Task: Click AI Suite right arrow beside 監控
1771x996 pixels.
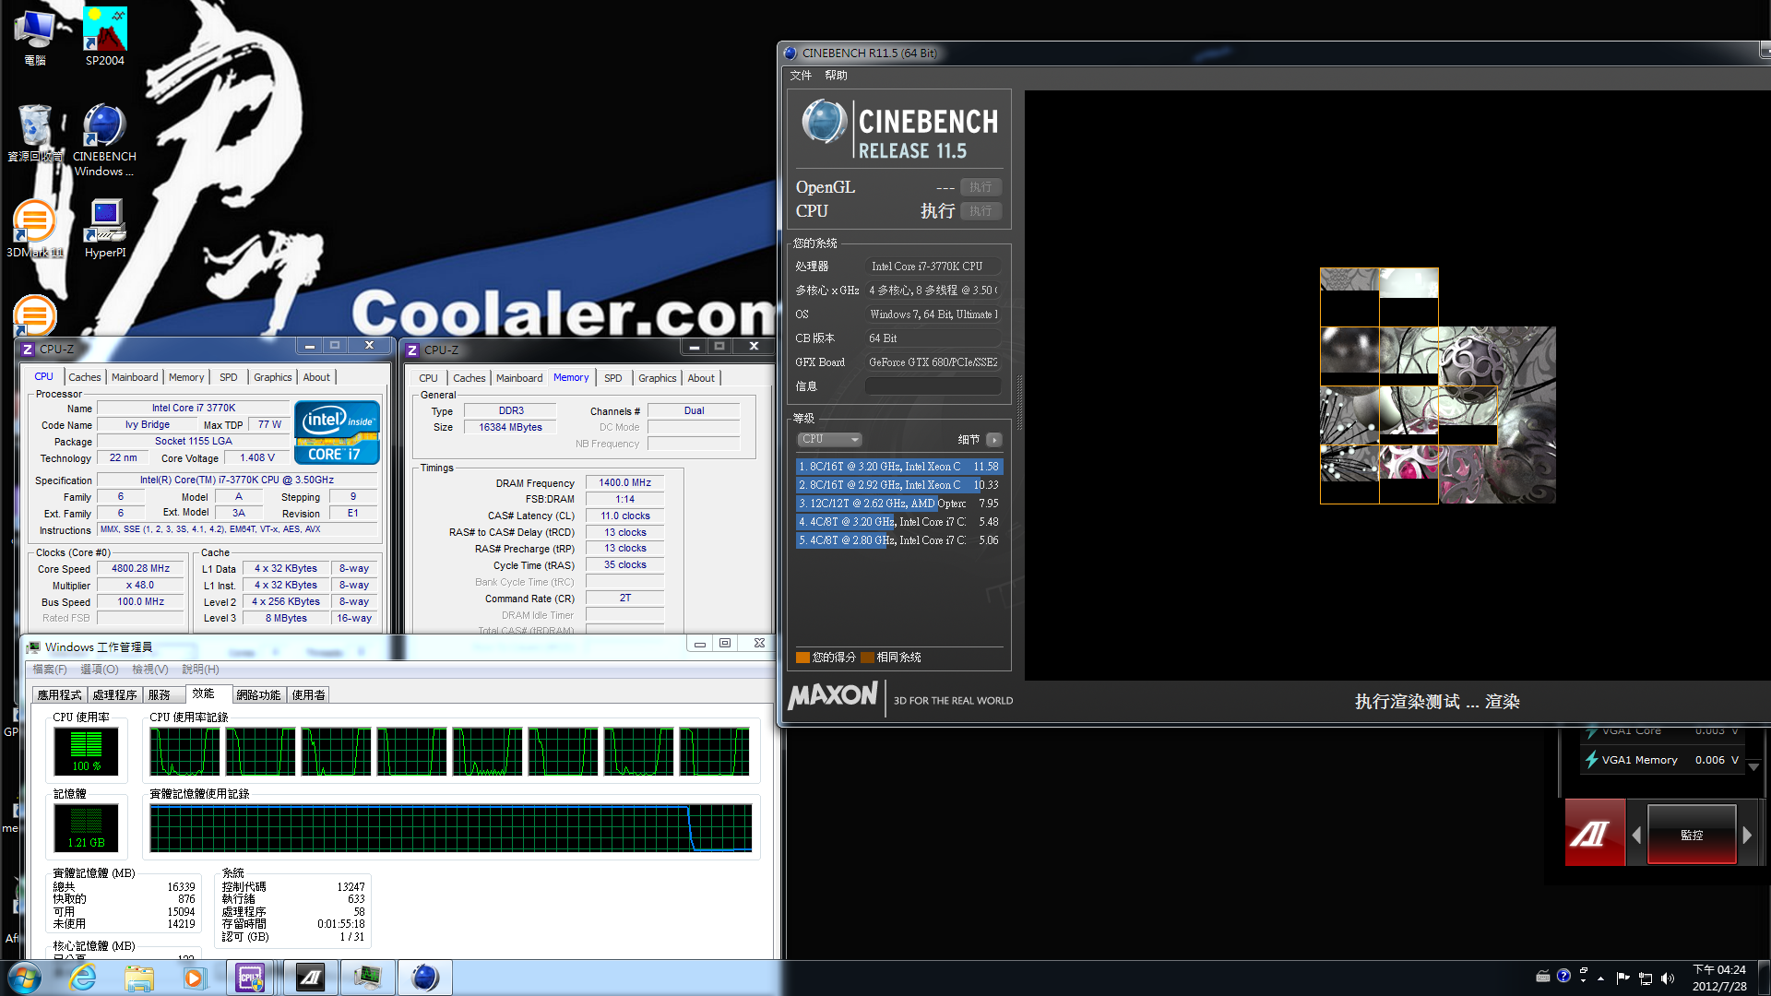Action: pos(1746,835)
